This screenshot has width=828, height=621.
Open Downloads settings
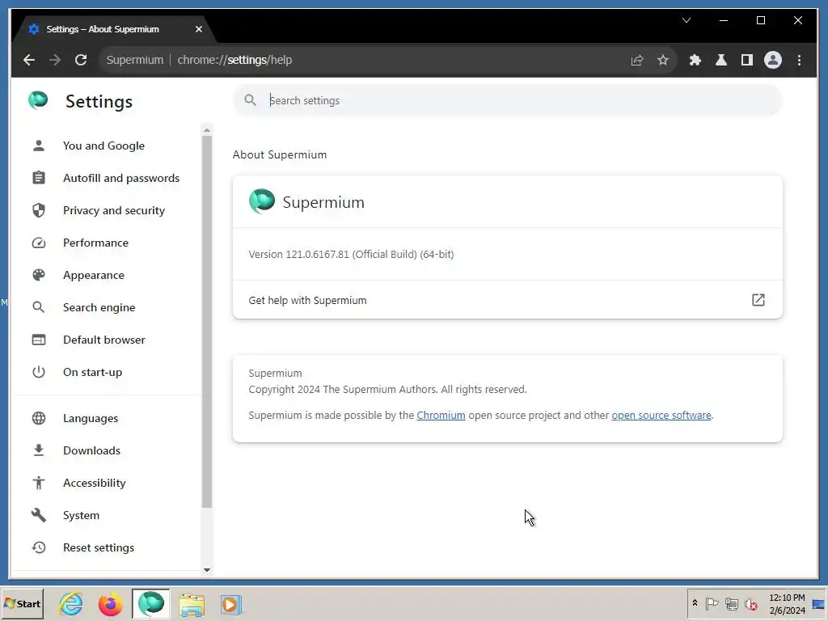coord(91,450)
